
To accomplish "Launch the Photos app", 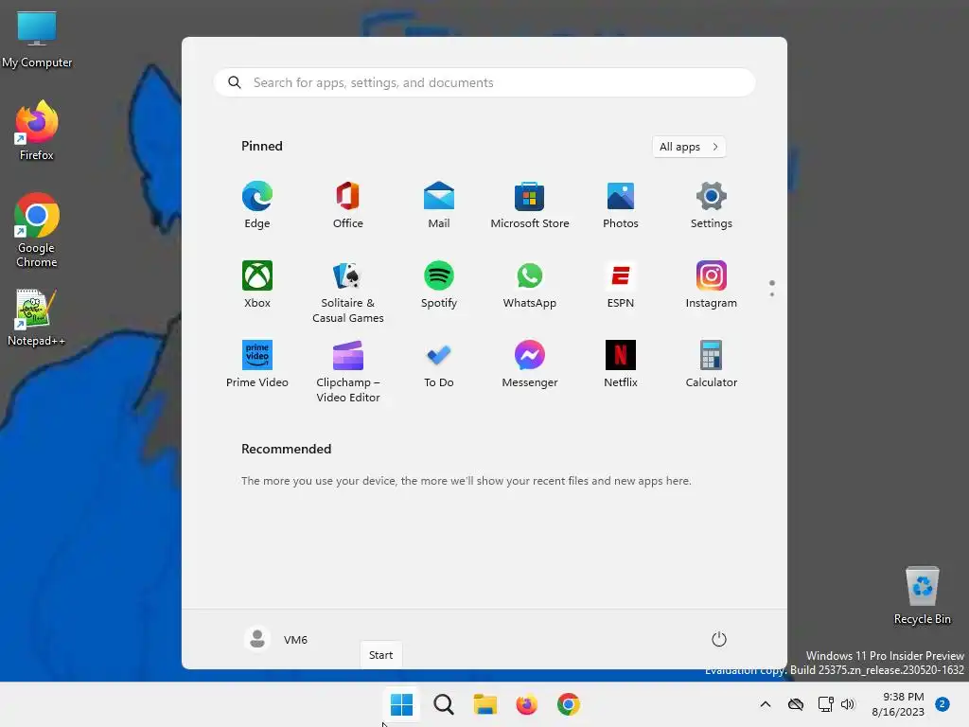I will [621, 204].
